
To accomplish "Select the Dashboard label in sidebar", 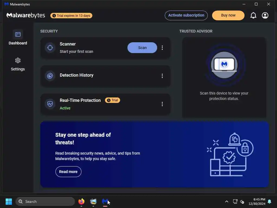I will click(18, 43).
